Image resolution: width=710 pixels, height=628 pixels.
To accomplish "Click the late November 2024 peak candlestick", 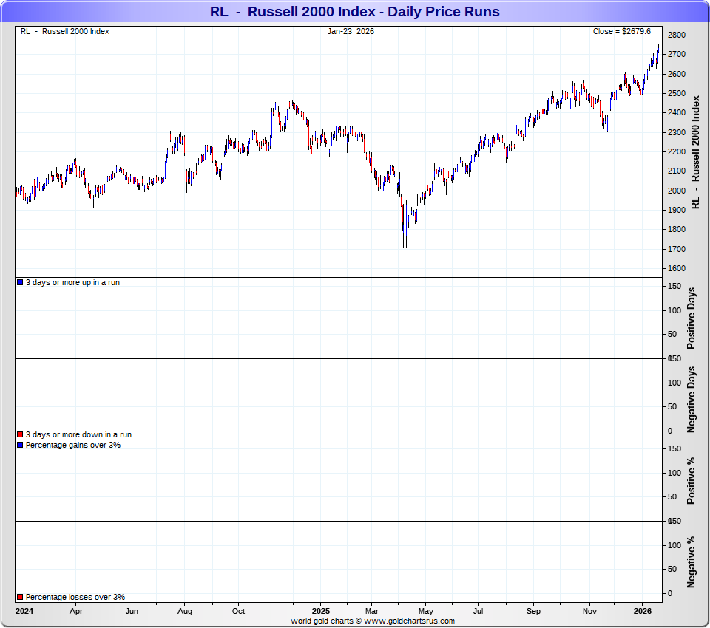I will click(x=288, y=104).
